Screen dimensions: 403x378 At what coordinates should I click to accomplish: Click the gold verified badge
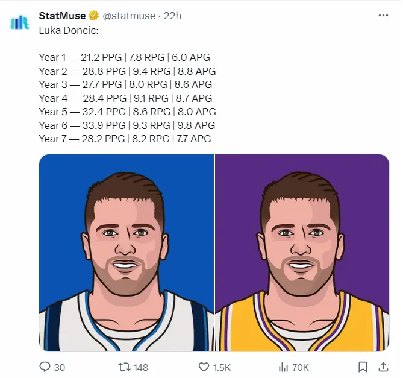pos(94,15)
